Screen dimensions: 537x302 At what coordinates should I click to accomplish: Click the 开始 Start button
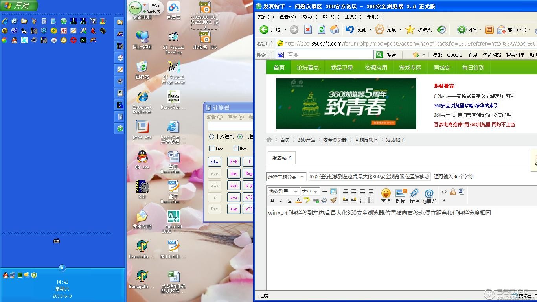point(19,6)
